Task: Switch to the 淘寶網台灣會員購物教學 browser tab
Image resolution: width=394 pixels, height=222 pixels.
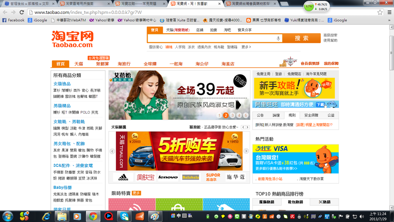Action: coord(251,3)
